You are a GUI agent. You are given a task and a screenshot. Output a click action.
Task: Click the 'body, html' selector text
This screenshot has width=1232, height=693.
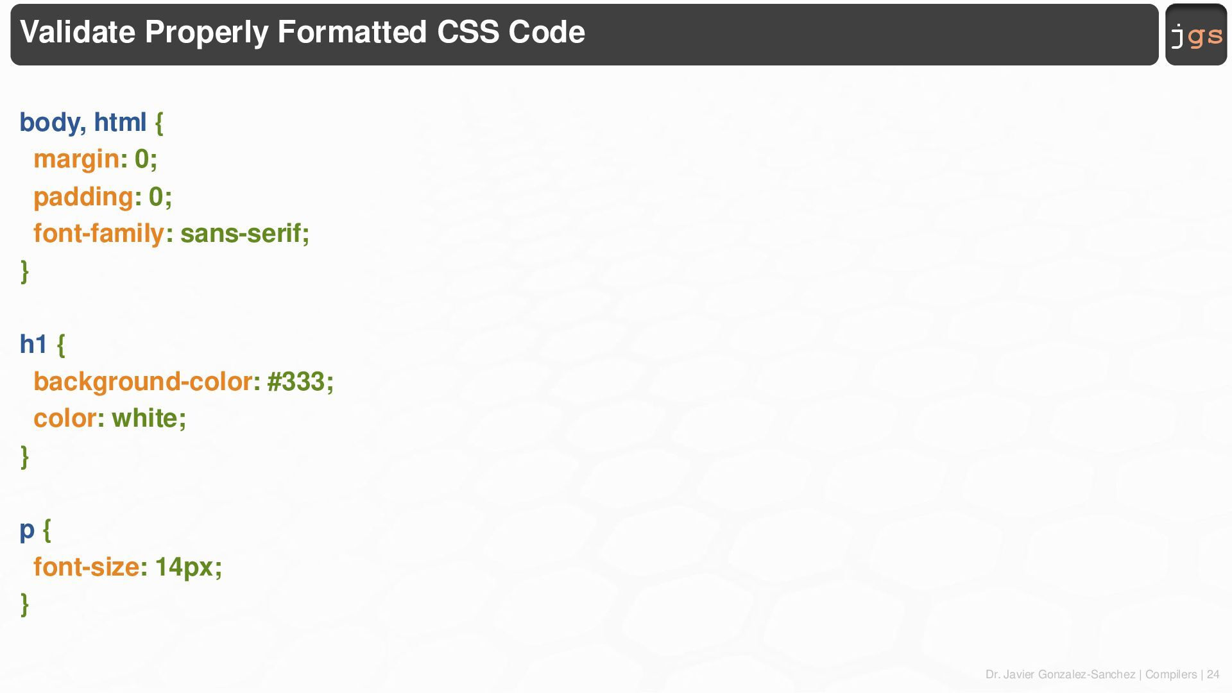tap(83, 122)
